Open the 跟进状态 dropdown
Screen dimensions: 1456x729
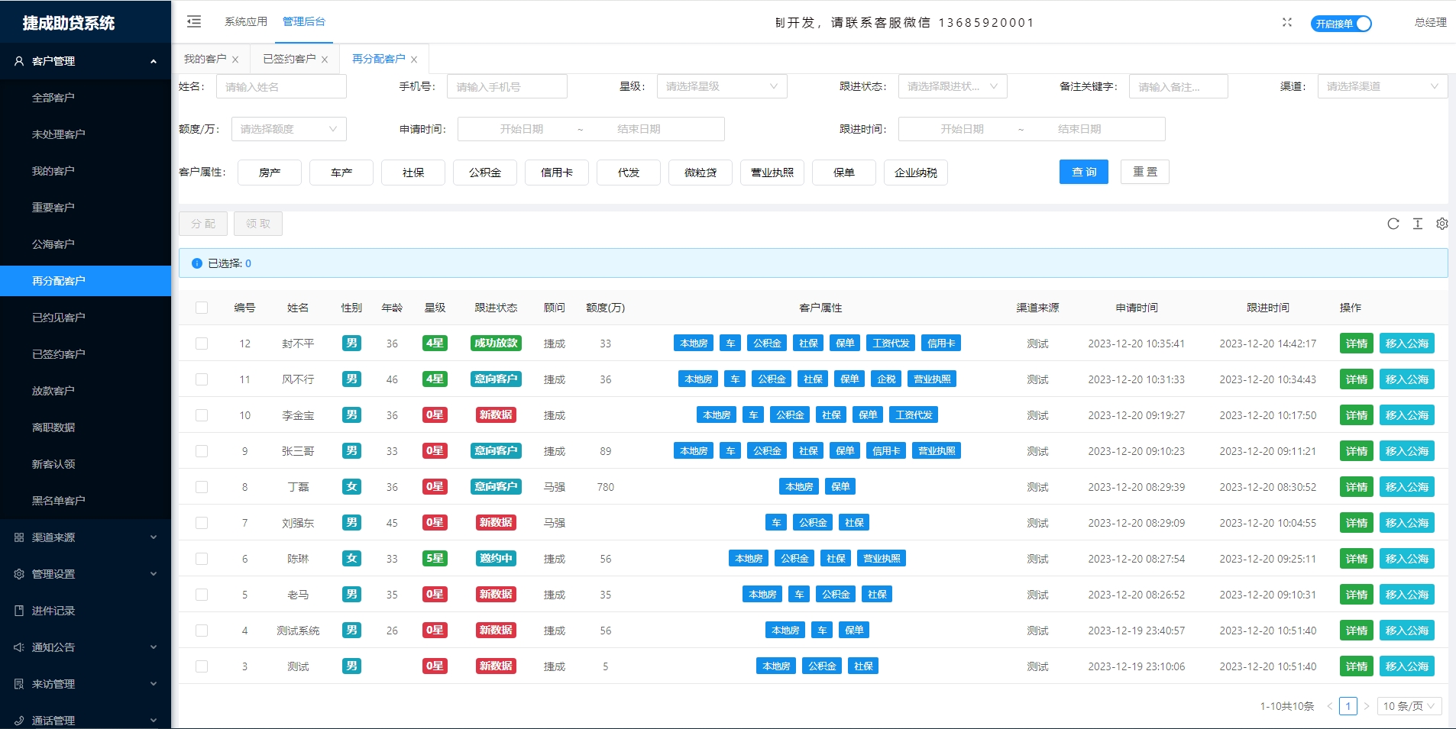point(953,86)
